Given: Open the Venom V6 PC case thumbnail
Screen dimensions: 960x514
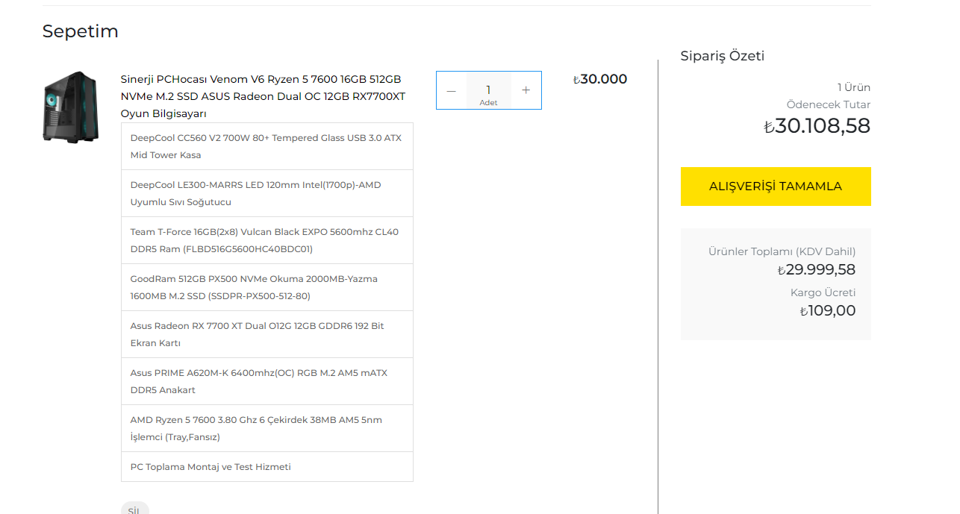Looking at the screenshot, I should pos(70,107).
